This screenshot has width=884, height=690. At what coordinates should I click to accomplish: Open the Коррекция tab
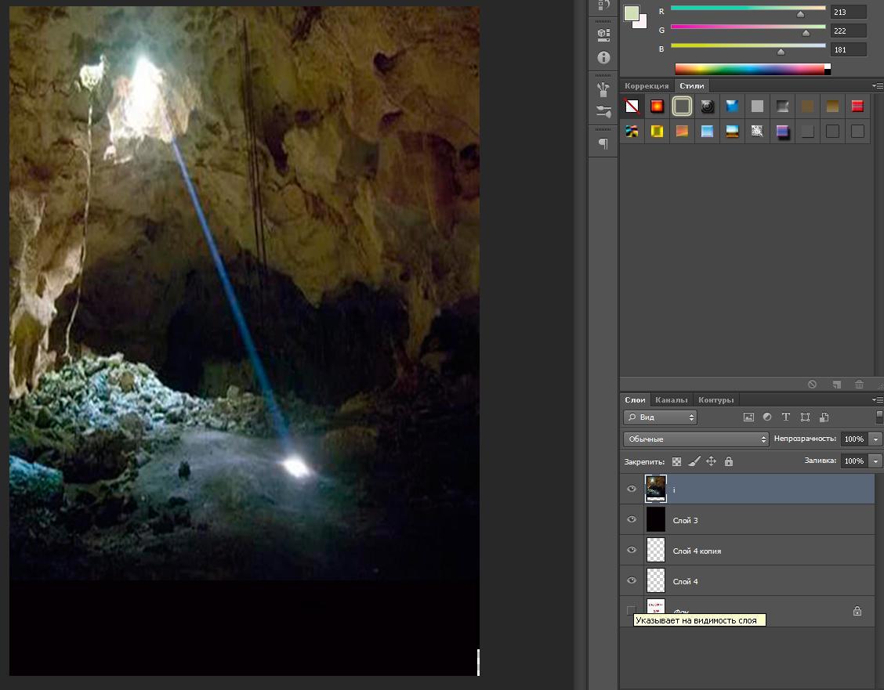(x=647, y=86)
